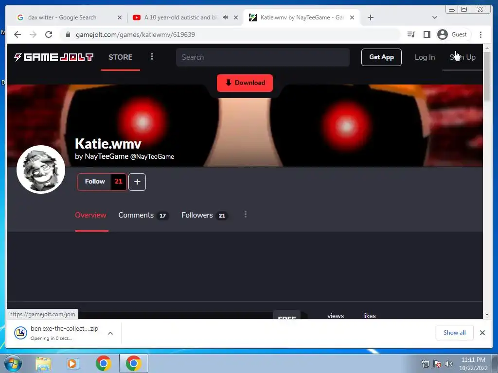Screen dimensions: 498x373
Task: Reload the current page
Action: [x=49, y=34]
